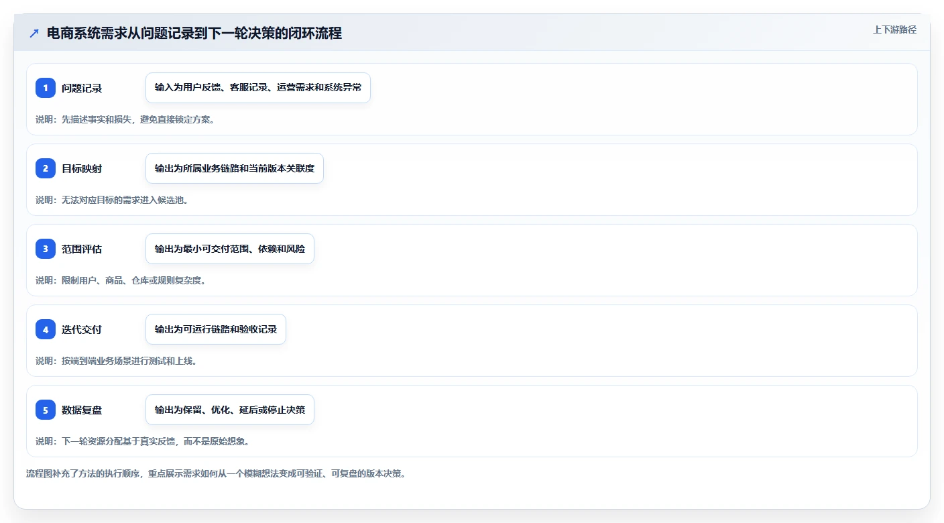Select the 数据复盘 step label
The width and height of the screenshot is (944, 523).
(82, 410)
